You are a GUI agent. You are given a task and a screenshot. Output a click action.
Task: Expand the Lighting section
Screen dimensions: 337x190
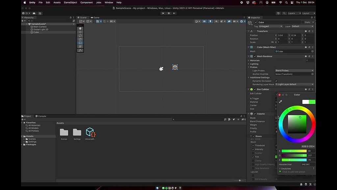(x=249, y=64)
